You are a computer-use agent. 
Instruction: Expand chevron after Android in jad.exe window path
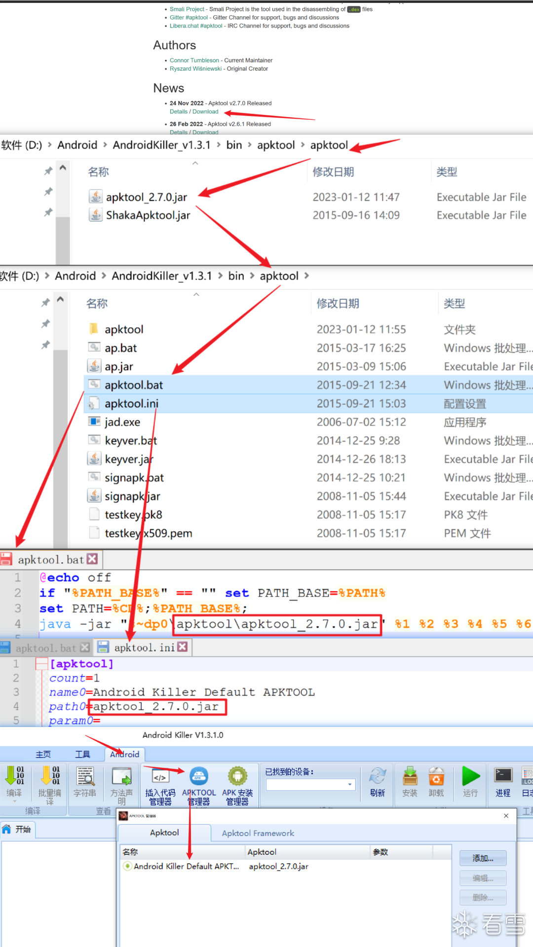click(104, 276)
